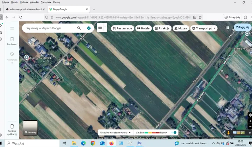Click the Warstwy layers thumbnail

[30, 128]
